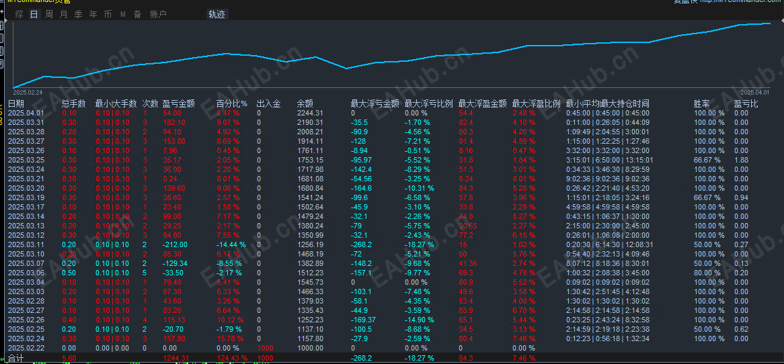Click the 总手数 column header
This screenshot has width=784, height=364.
point(73,104)
